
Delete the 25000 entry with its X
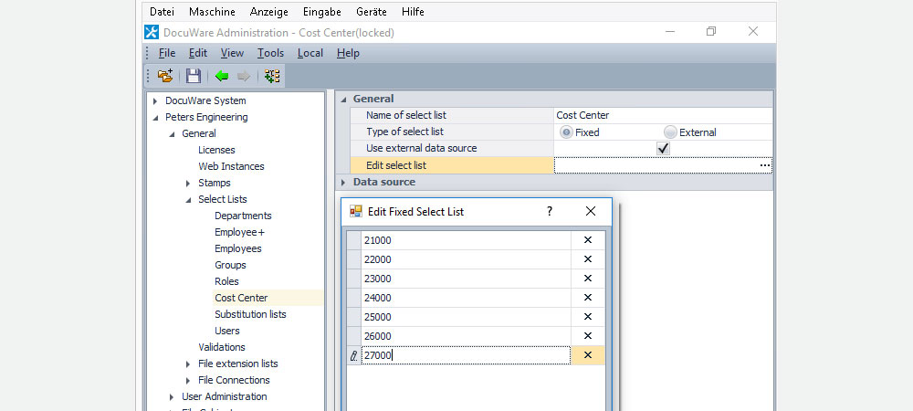coord(587,317)
